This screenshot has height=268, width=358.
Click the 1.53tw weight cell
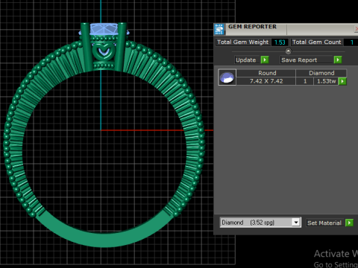(x=326, y=81)
